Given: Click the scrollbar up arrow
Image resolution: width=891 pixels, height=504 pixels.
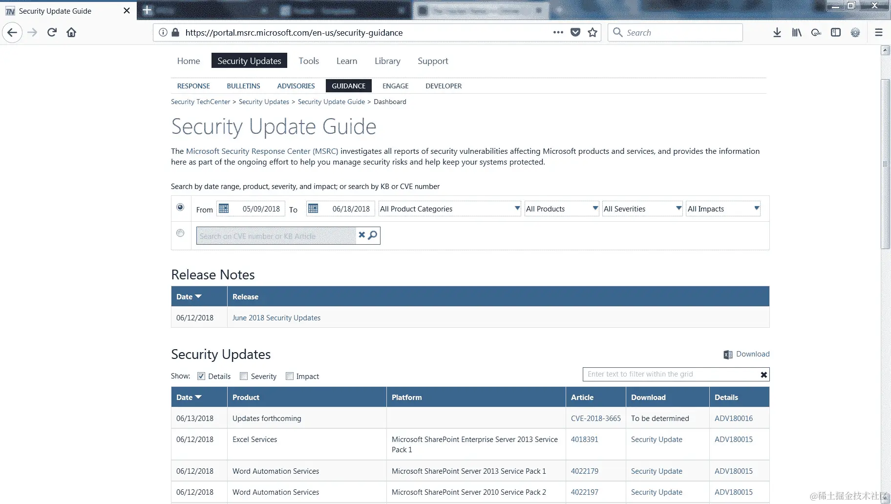Looking at the screenshot, I should pos(885,50).
